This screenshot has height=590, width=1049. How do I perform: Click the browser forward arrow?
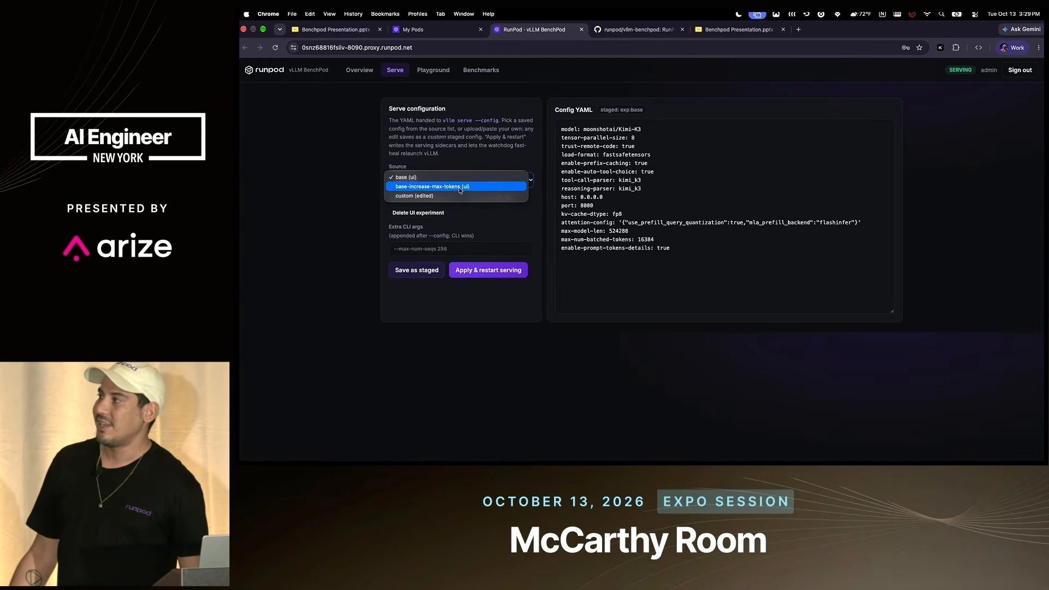click(260, 48)
